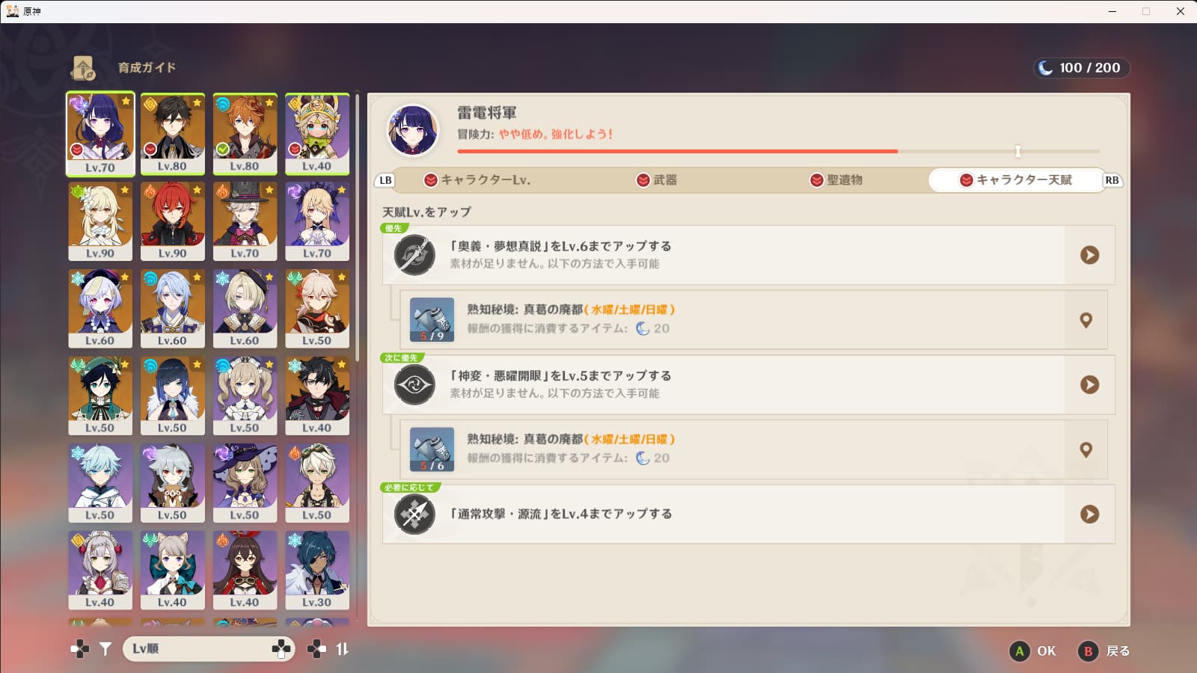Switch to the キャラクターLv. tab
1197x673 pixels.
pos(477,180)
